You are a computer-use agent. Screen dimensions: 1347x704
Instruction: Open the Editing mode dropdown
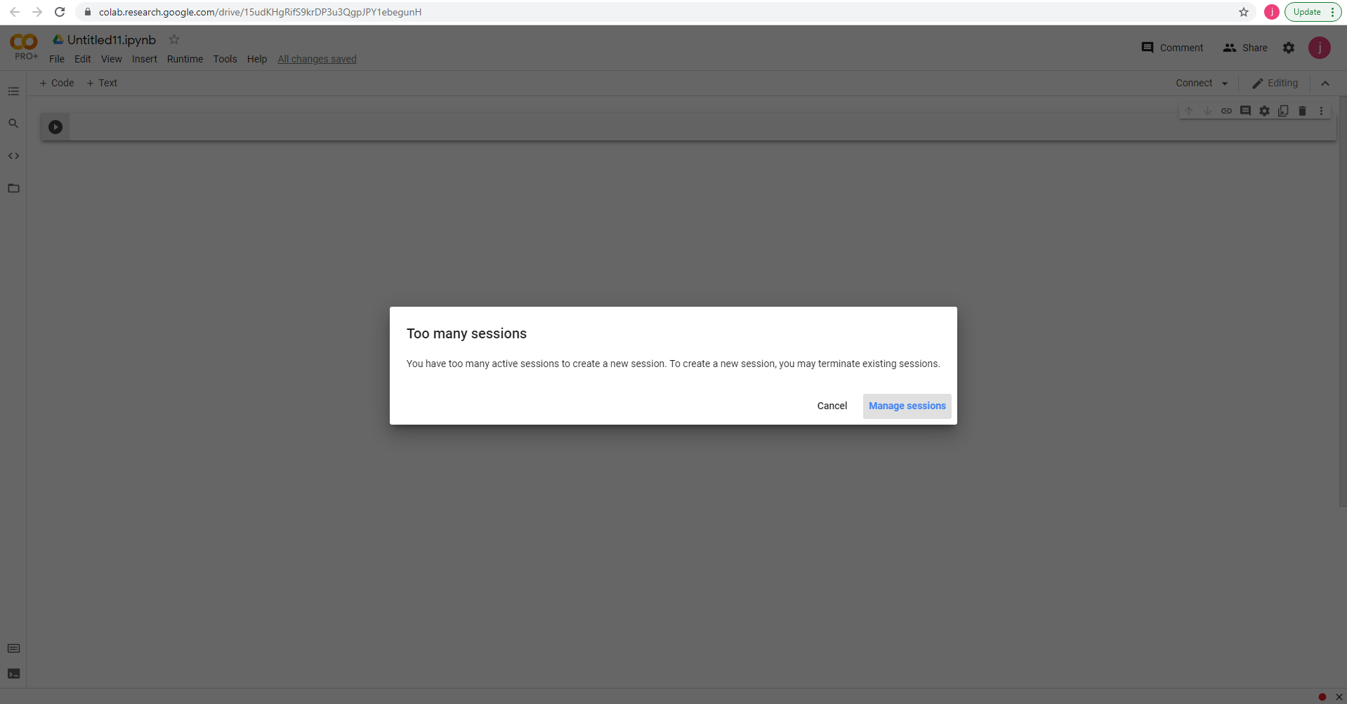[x=1275, y=83]
